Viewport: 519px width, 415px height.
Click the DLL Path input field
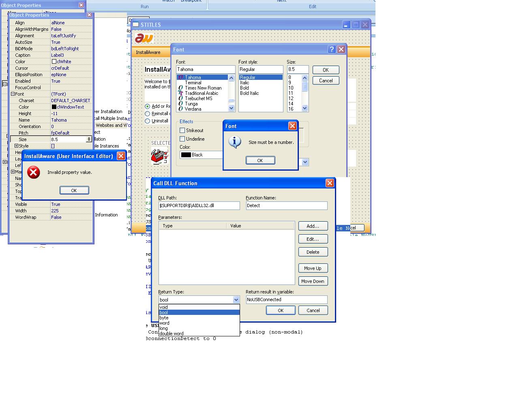(199, 205)
